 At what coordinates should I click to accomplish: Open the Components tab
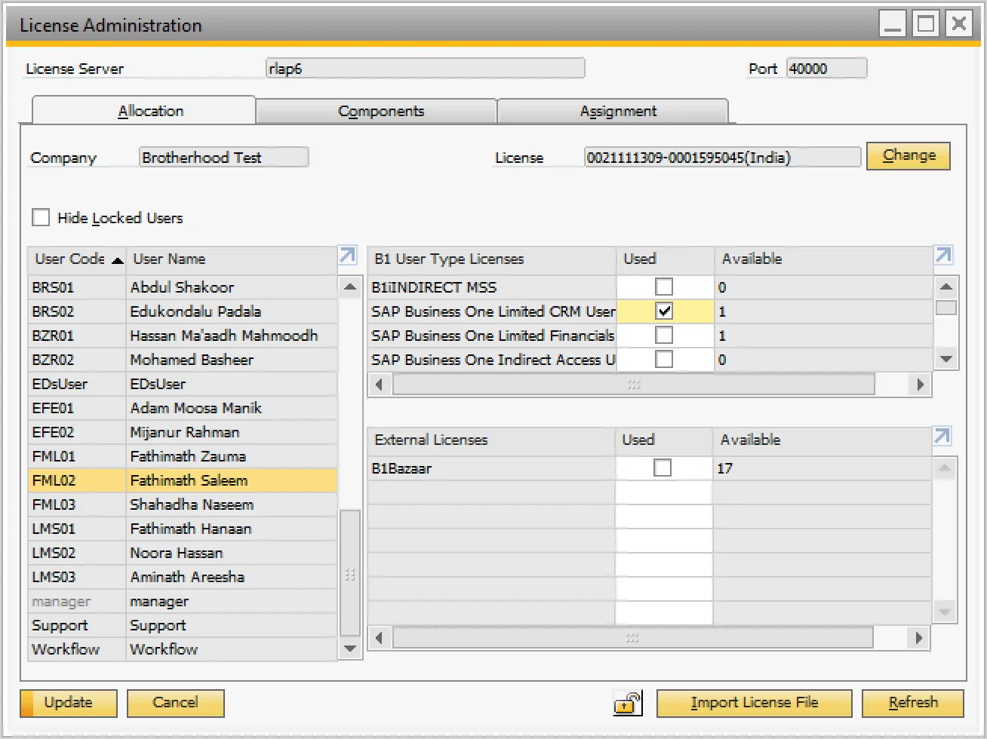(377, 111)
